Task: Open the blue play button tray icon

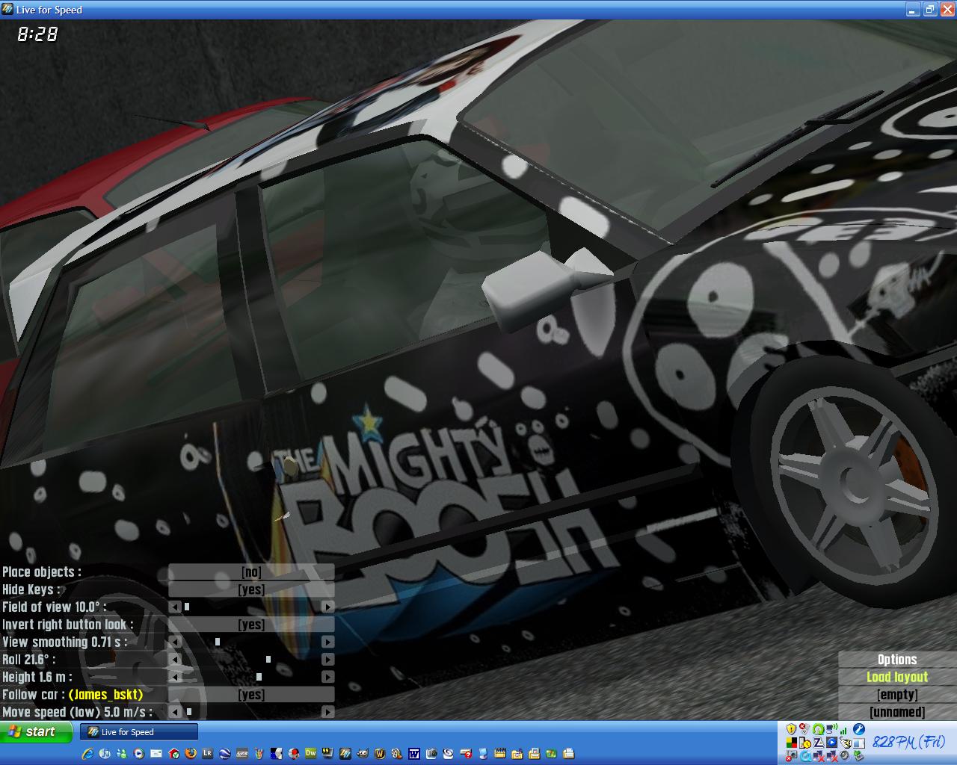Action: (831, 743)
